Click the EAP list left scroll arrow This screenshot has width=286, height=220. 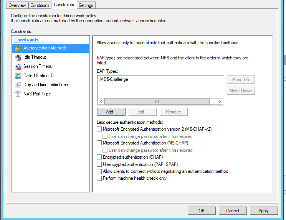point(101,102)
